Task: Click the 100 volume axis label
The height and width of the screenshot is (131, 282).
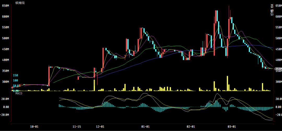Action: pyautogui.click(x=15, y=80)
